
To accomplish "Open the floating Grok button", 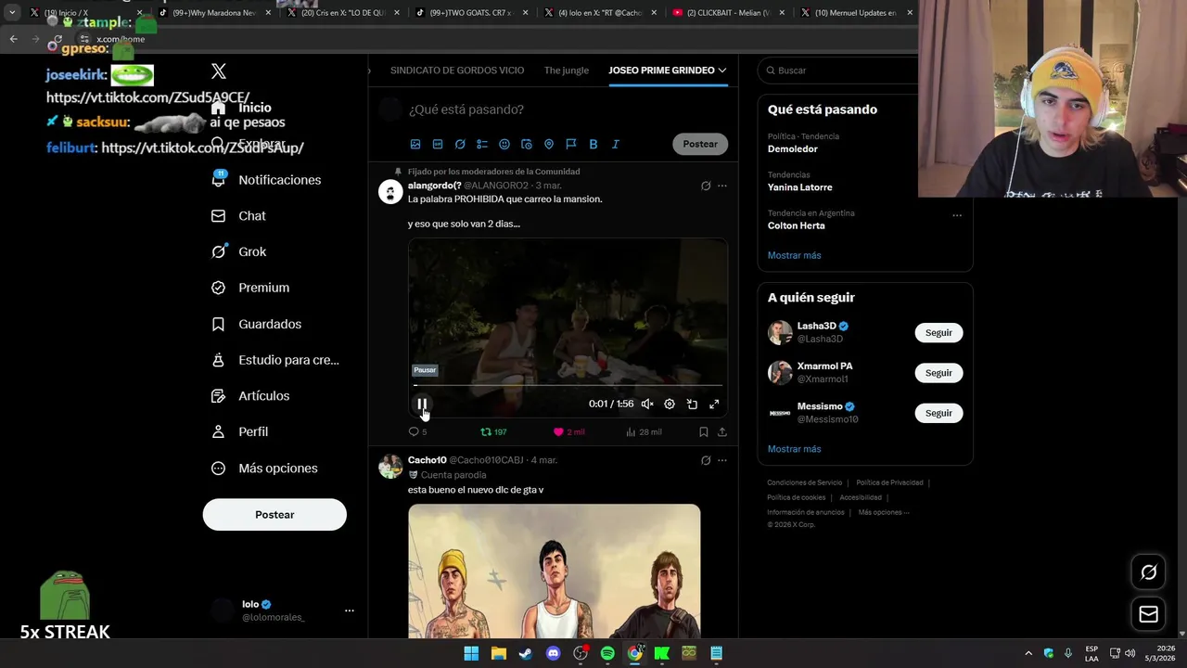I will (1148, 572).
